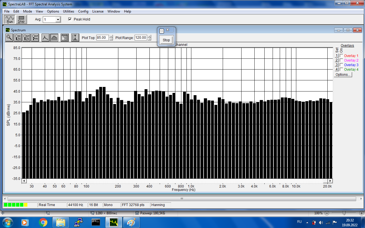
Task: Click the Plot Top value field
Action: (x=103, y=38)
